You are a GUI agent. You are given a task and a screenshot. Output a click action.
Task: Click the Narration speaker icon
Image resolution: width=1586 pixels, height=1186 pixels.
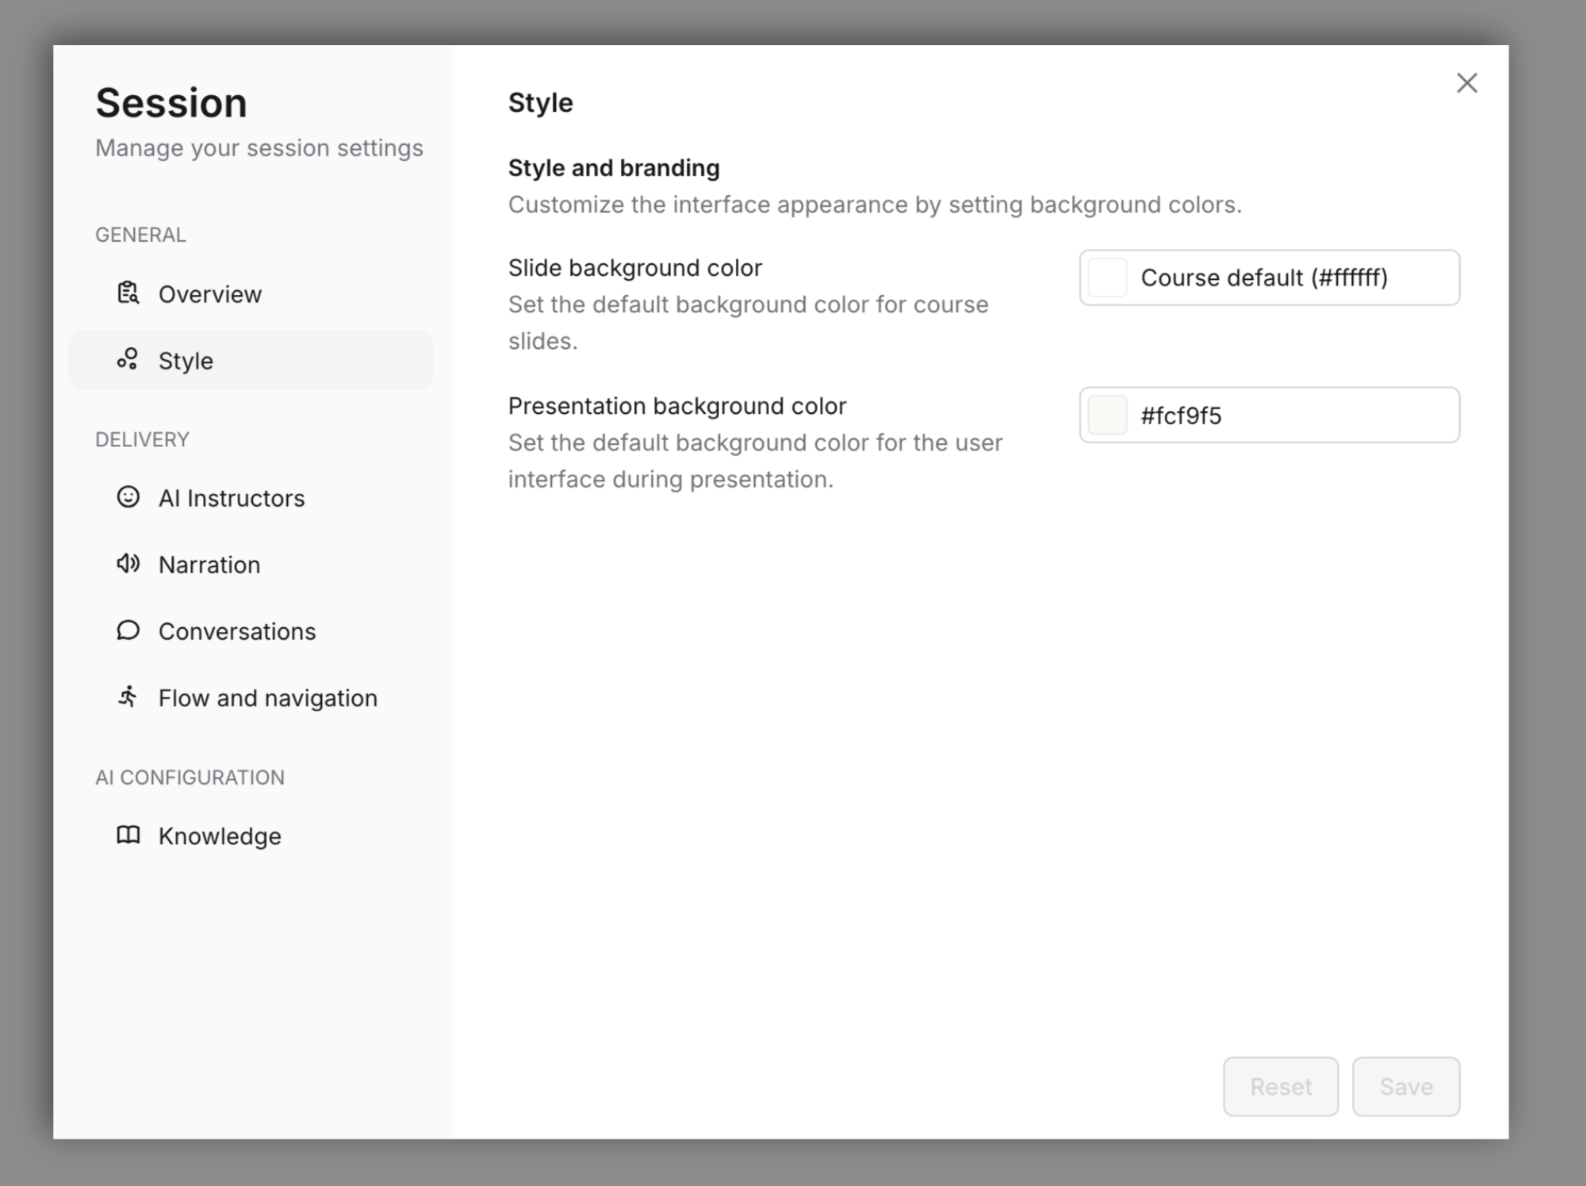tap(128, 564)
